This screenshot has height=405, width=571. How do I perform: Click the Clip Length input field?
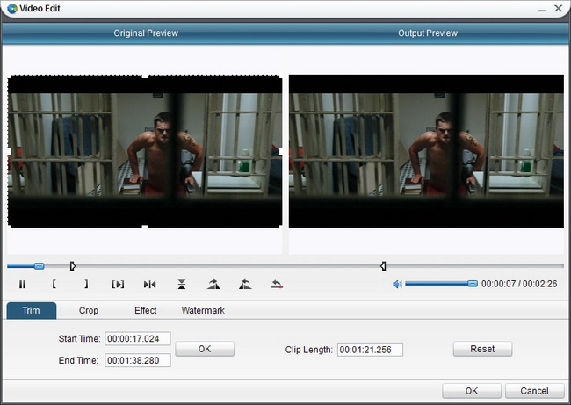370,350
